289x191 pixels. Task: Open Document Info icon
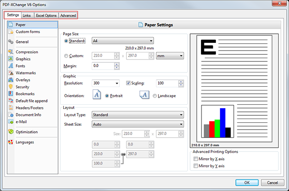click(11, 115)
